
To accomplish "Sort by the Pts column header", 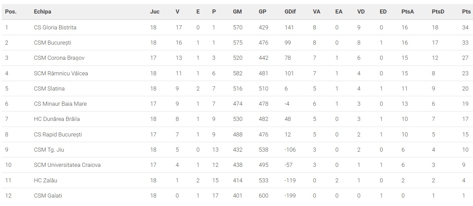I will coord(466,11).
